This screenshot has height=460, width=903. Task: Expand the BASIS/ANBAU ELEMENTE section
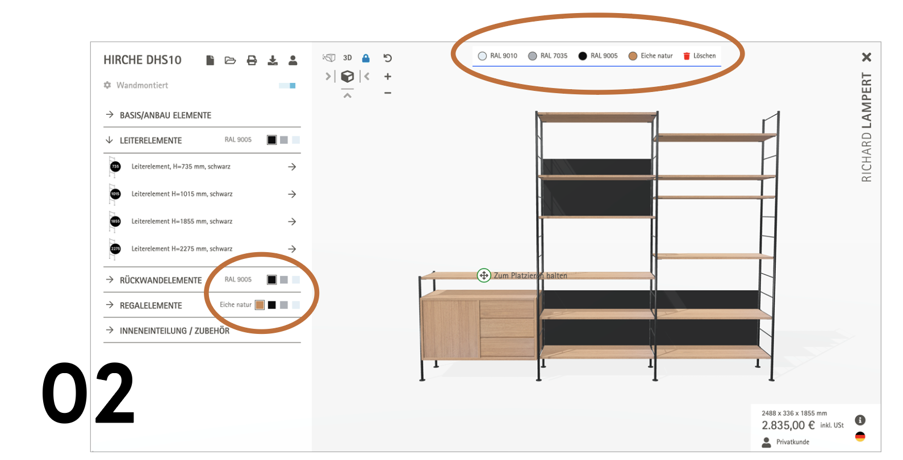tap(165, 115)
